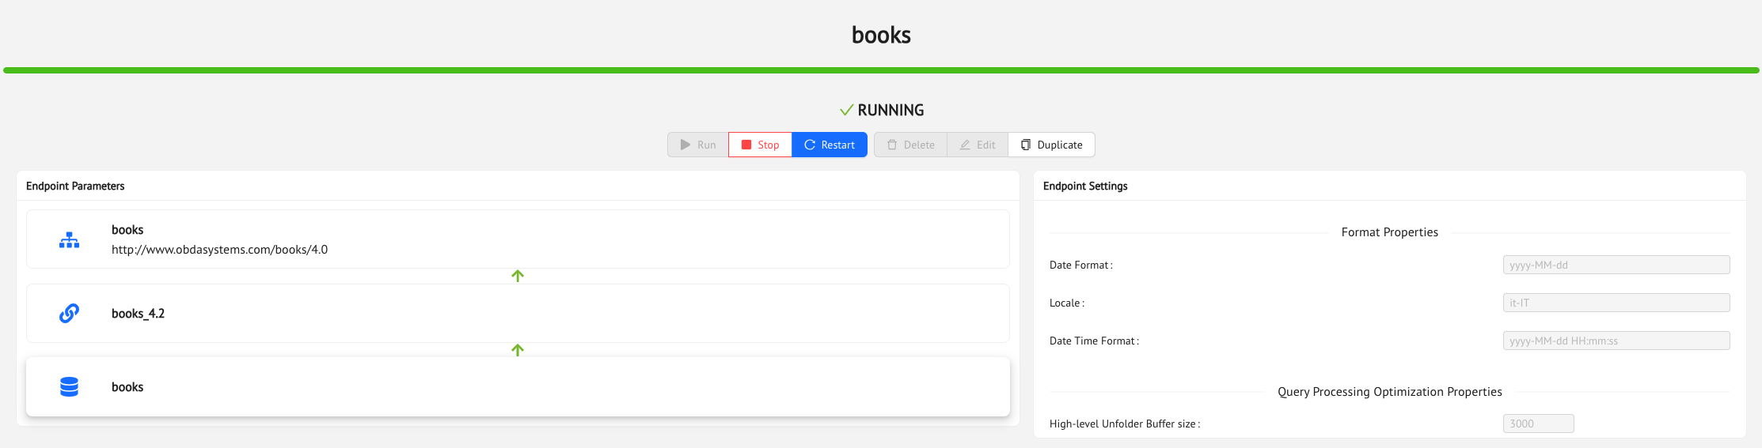Click the circular restart arrow icon

click(810, 145)
